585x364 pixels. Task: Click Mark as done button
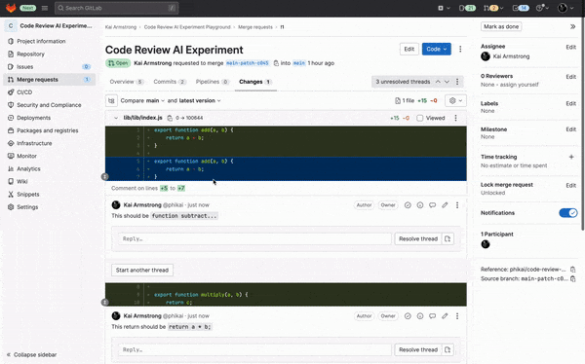[x=501, y=27]
